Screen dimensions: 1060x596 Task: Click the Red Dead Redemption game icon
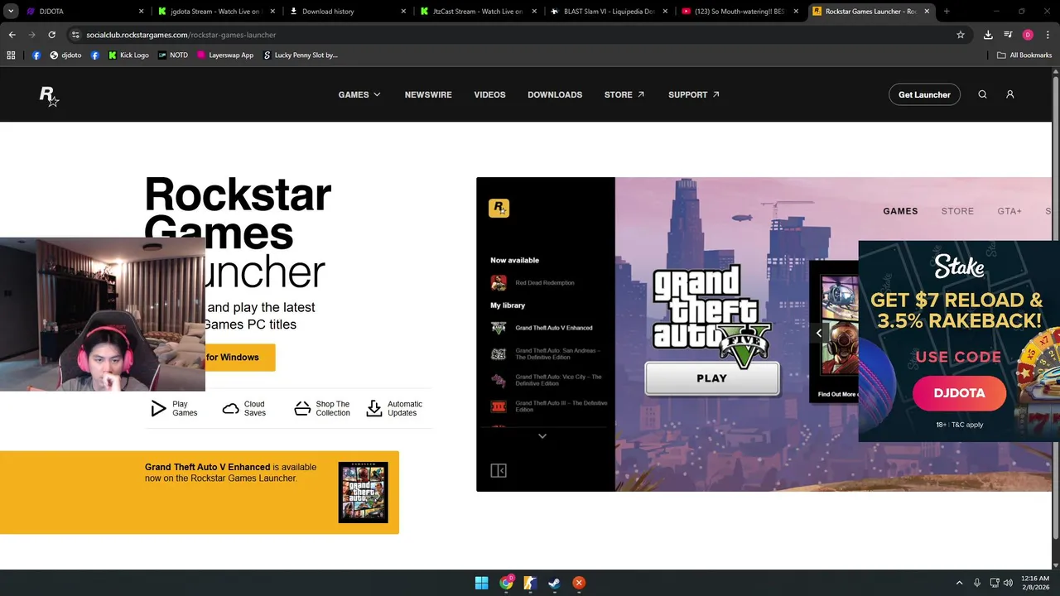click(499, 283)
